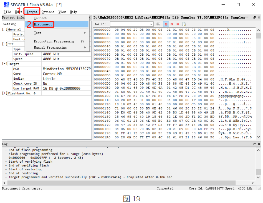Collapse the Target settings group
The height and width of the screenshot is (203, 263).
pos(4,64)
